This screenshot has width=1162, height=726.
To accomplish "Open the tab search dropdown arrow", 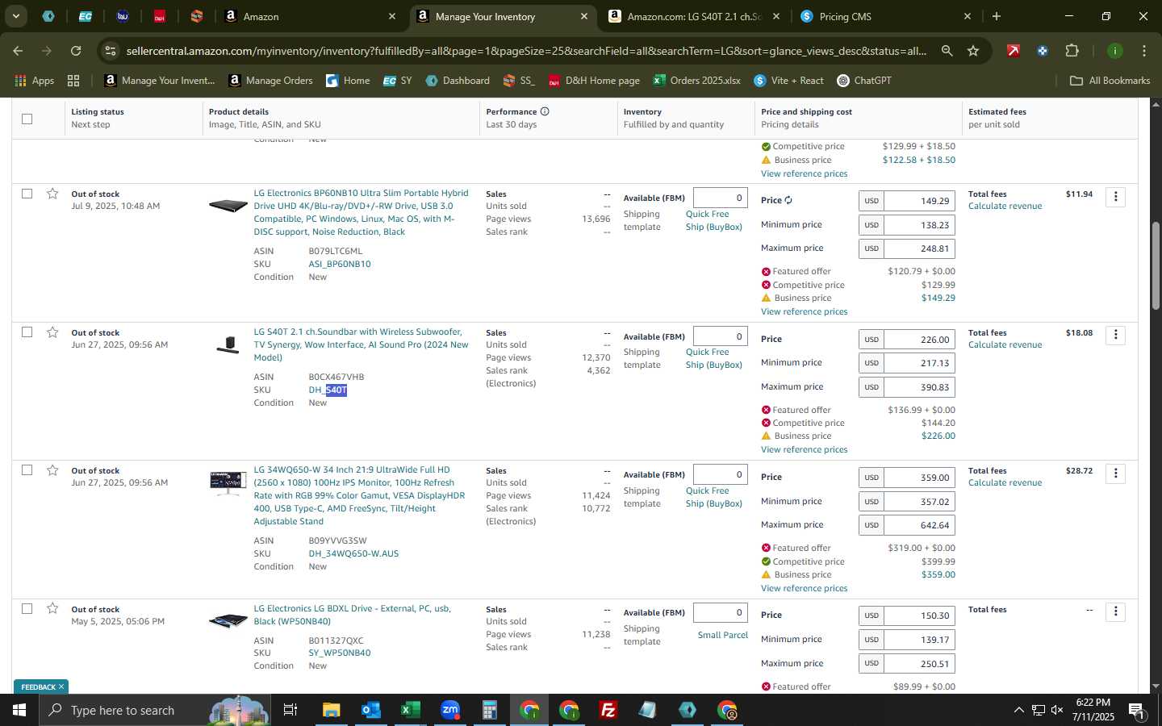I will tap(15, 16).
